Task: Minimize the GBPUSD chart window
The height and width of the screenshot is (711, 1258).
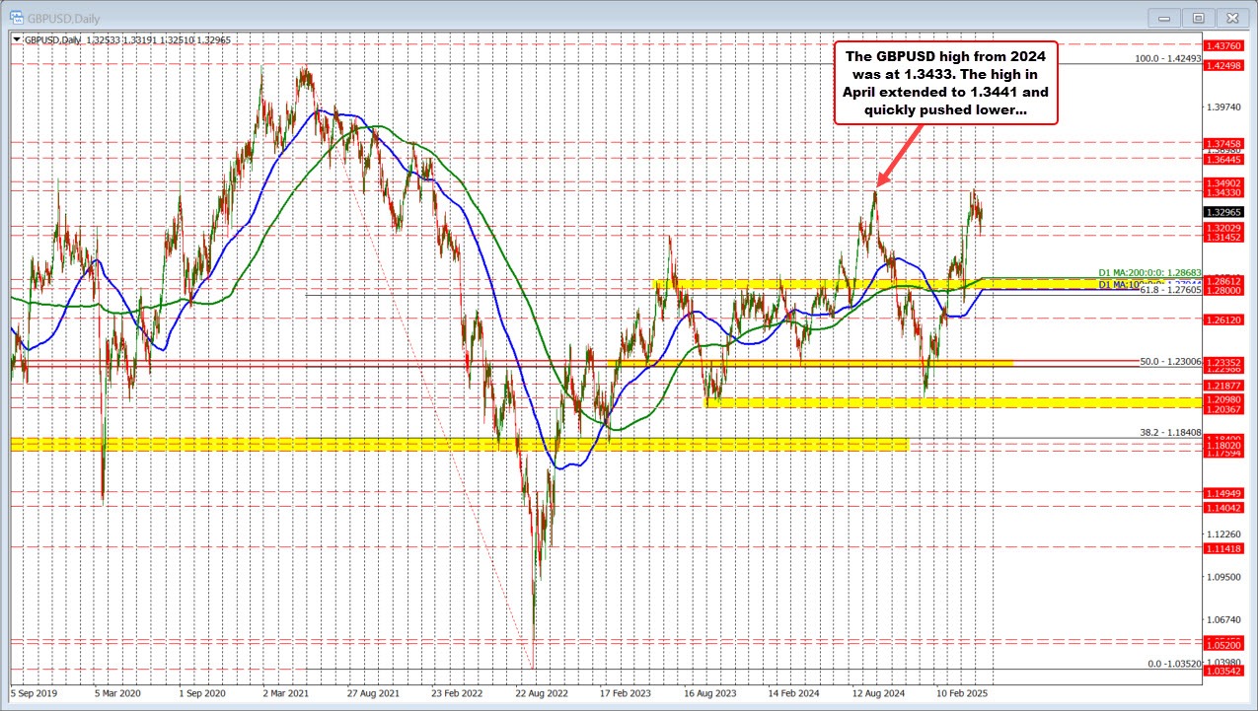Action: click(x=1163, y=17)
